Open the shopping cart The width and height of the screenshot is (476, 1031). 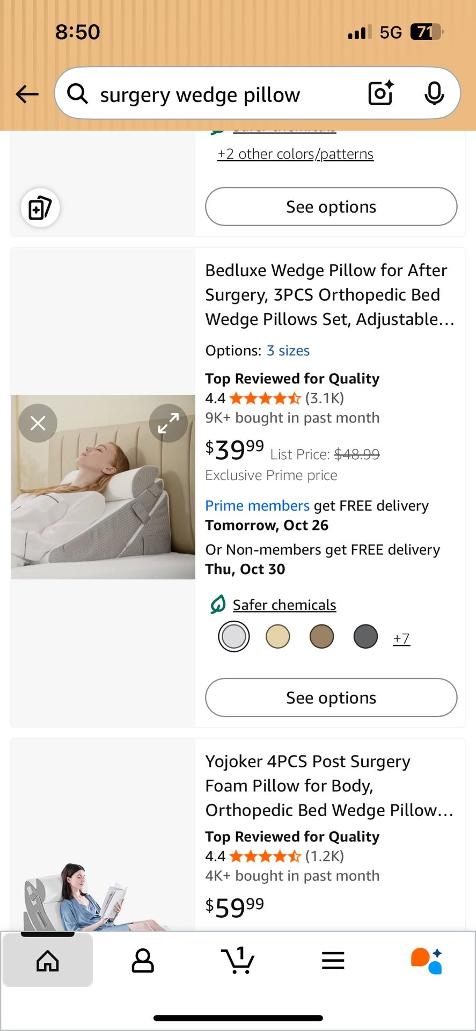tap(238, 961)
